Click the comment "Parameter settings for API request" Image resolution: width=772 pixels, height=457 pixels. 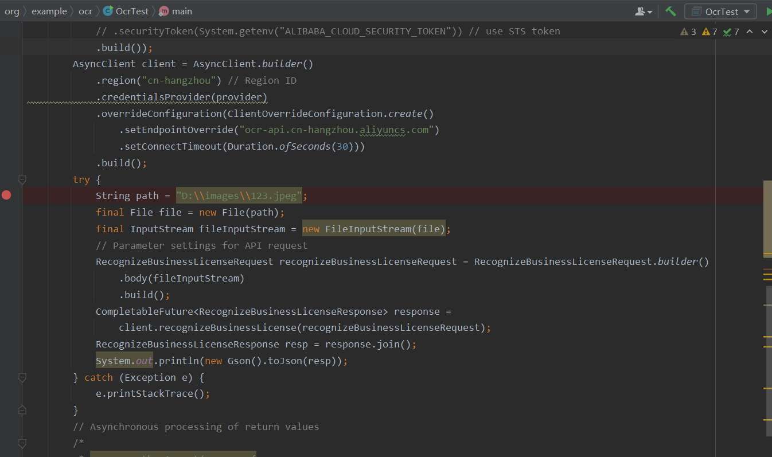click(202, 246)
